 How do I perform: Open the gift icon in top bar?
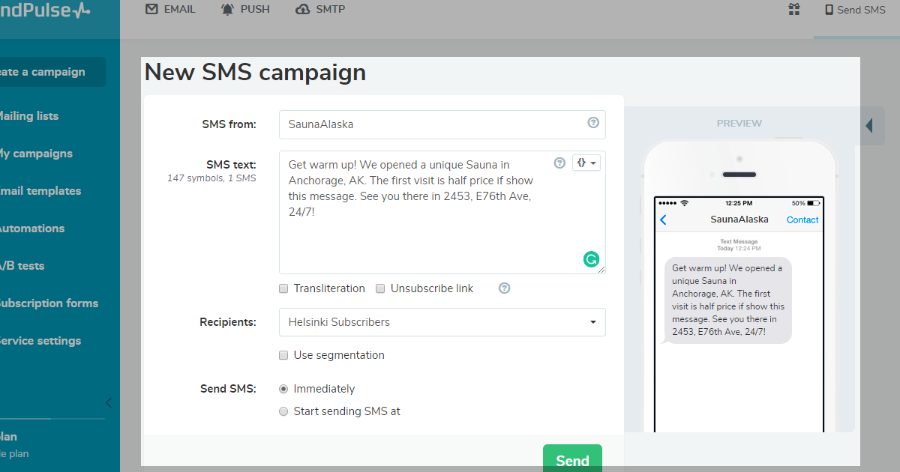[x=793, y=10]
